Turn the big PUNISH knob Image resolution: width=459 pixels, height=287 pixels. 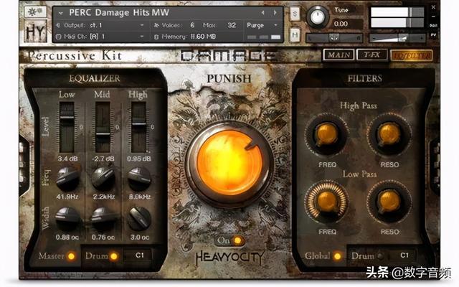coord(229,163)
